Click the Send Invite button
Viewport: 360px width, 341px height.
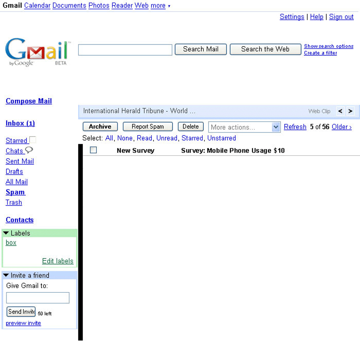pyautogui.click(x=21, y=311)
